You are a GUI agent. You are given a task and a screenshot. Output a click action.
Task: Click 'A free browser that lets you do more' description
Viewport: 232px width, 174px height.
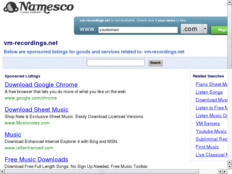point(65,92)
